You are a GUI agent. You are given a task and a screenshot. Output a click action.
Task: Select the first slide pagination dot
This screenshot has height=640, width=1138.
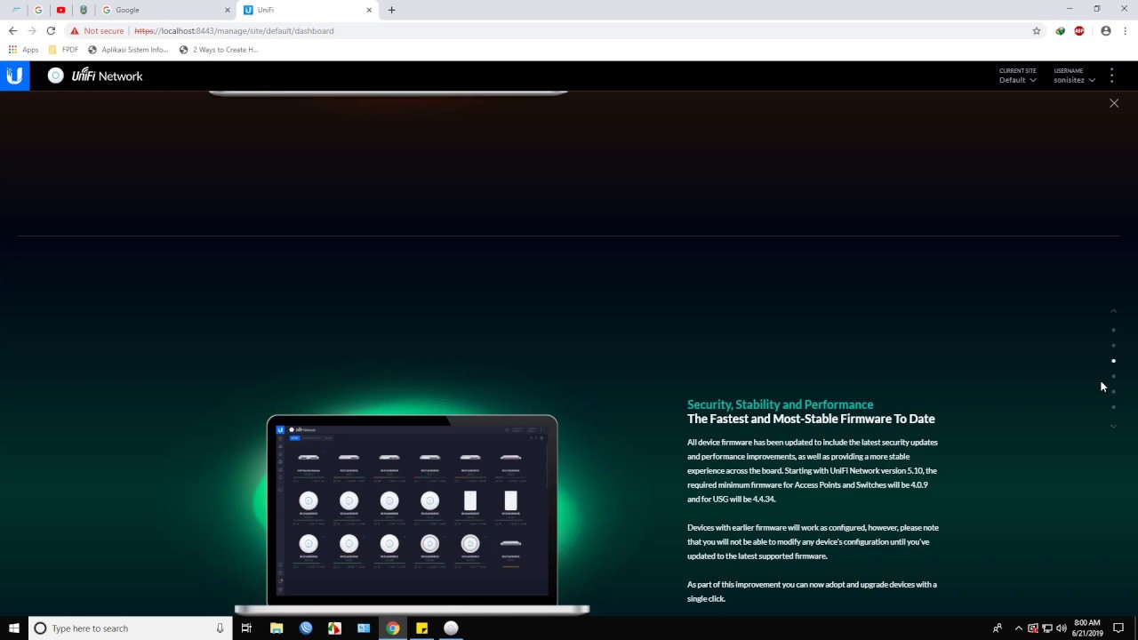coord(1113,330)
